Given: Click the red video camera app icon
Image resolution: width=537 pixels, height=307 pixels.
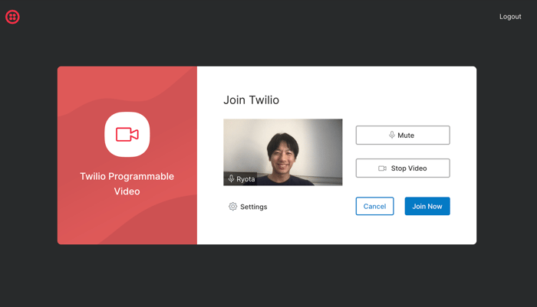Looking at the screenshot, I should (x=127, y=134).
